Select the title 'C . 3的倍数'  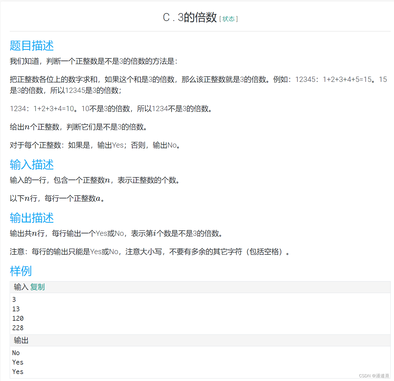click(x=190, y=17)
